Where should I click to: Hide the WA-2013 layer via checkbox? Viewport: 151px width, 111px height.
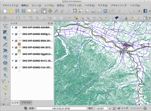16,47
